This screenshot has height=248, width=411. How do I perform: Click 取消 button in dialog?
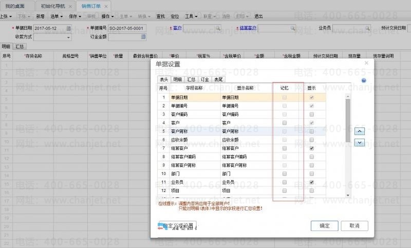[354, 226]
